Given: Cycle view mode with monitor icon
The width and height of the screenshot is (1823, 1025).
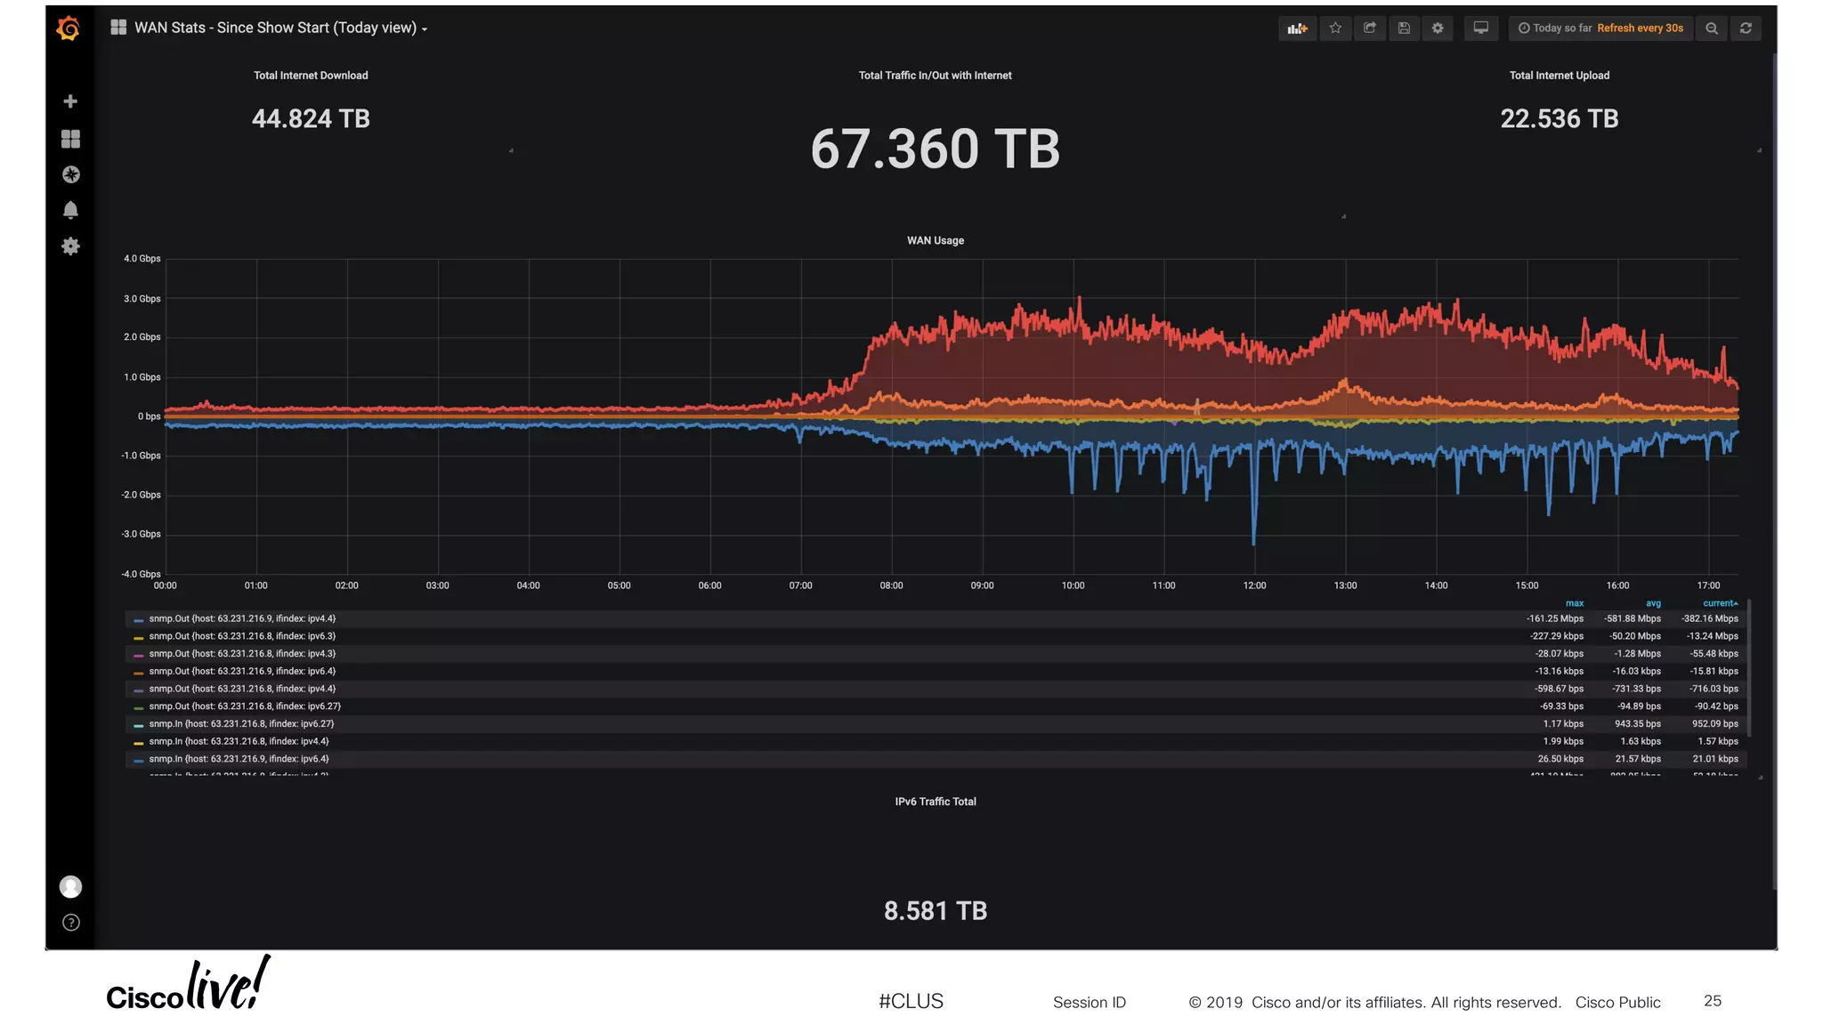Looking at the screenshot, I should pyautogui.click(x=1480, y=28).
